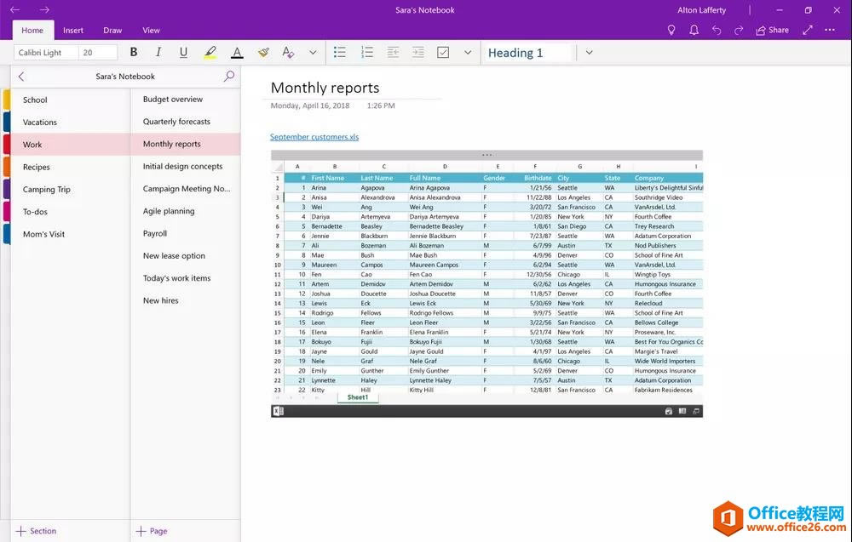Click the search icon above the page list
Viewport: 852px width, 542px height.
[228, 76]
